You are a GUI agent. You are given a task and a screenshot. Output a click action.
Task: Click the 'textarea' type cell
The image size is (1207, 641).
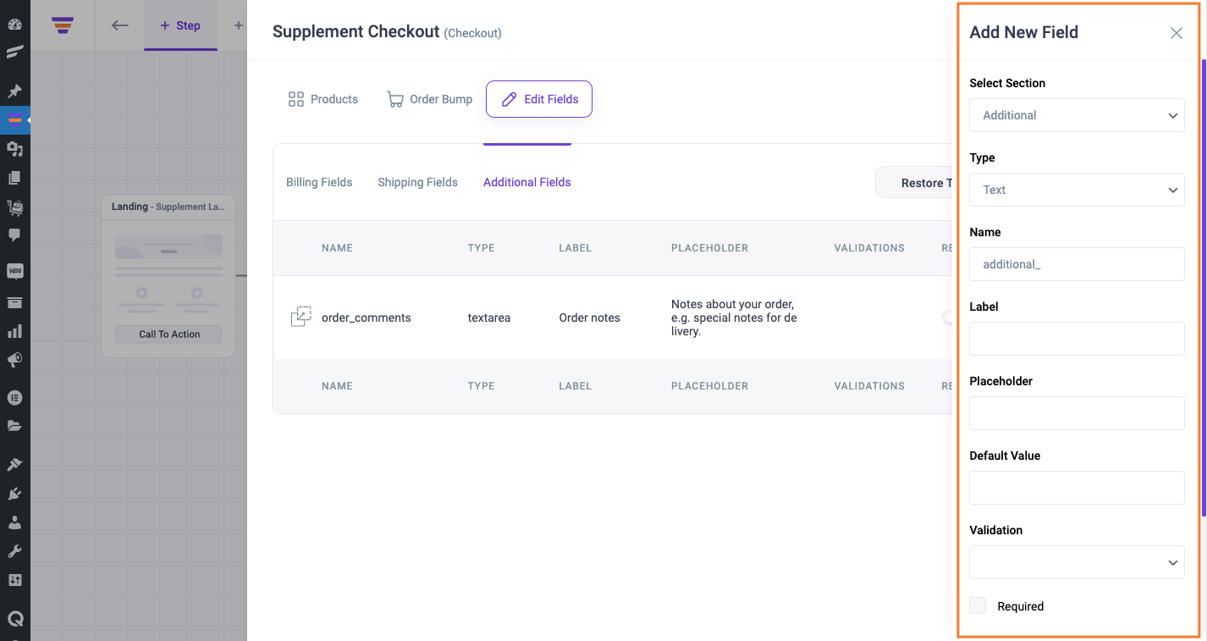pyautogui.click(x=489, y=318)
